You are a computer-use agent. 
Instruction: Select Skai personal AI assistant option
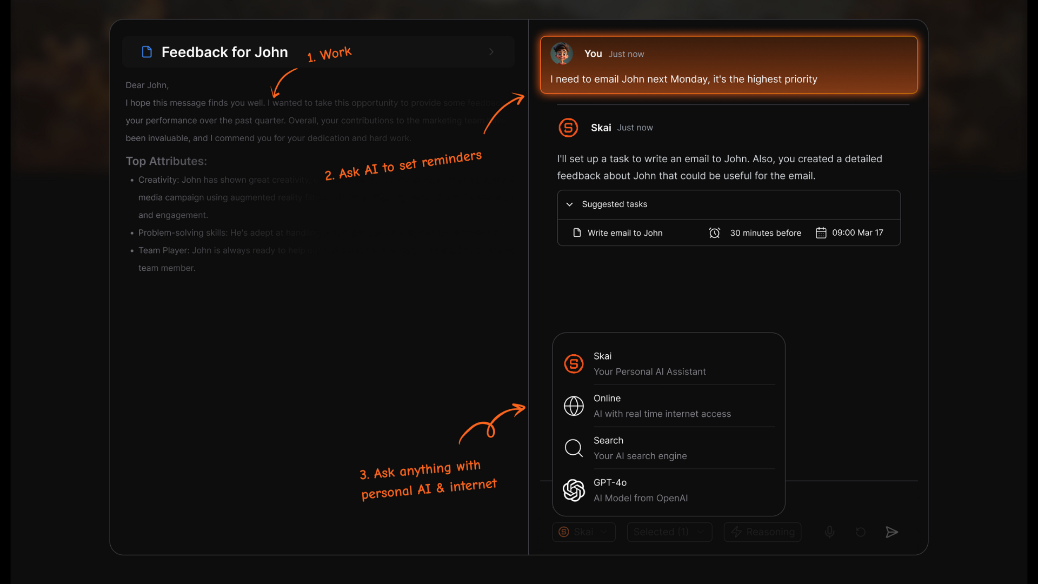(669, 364)
